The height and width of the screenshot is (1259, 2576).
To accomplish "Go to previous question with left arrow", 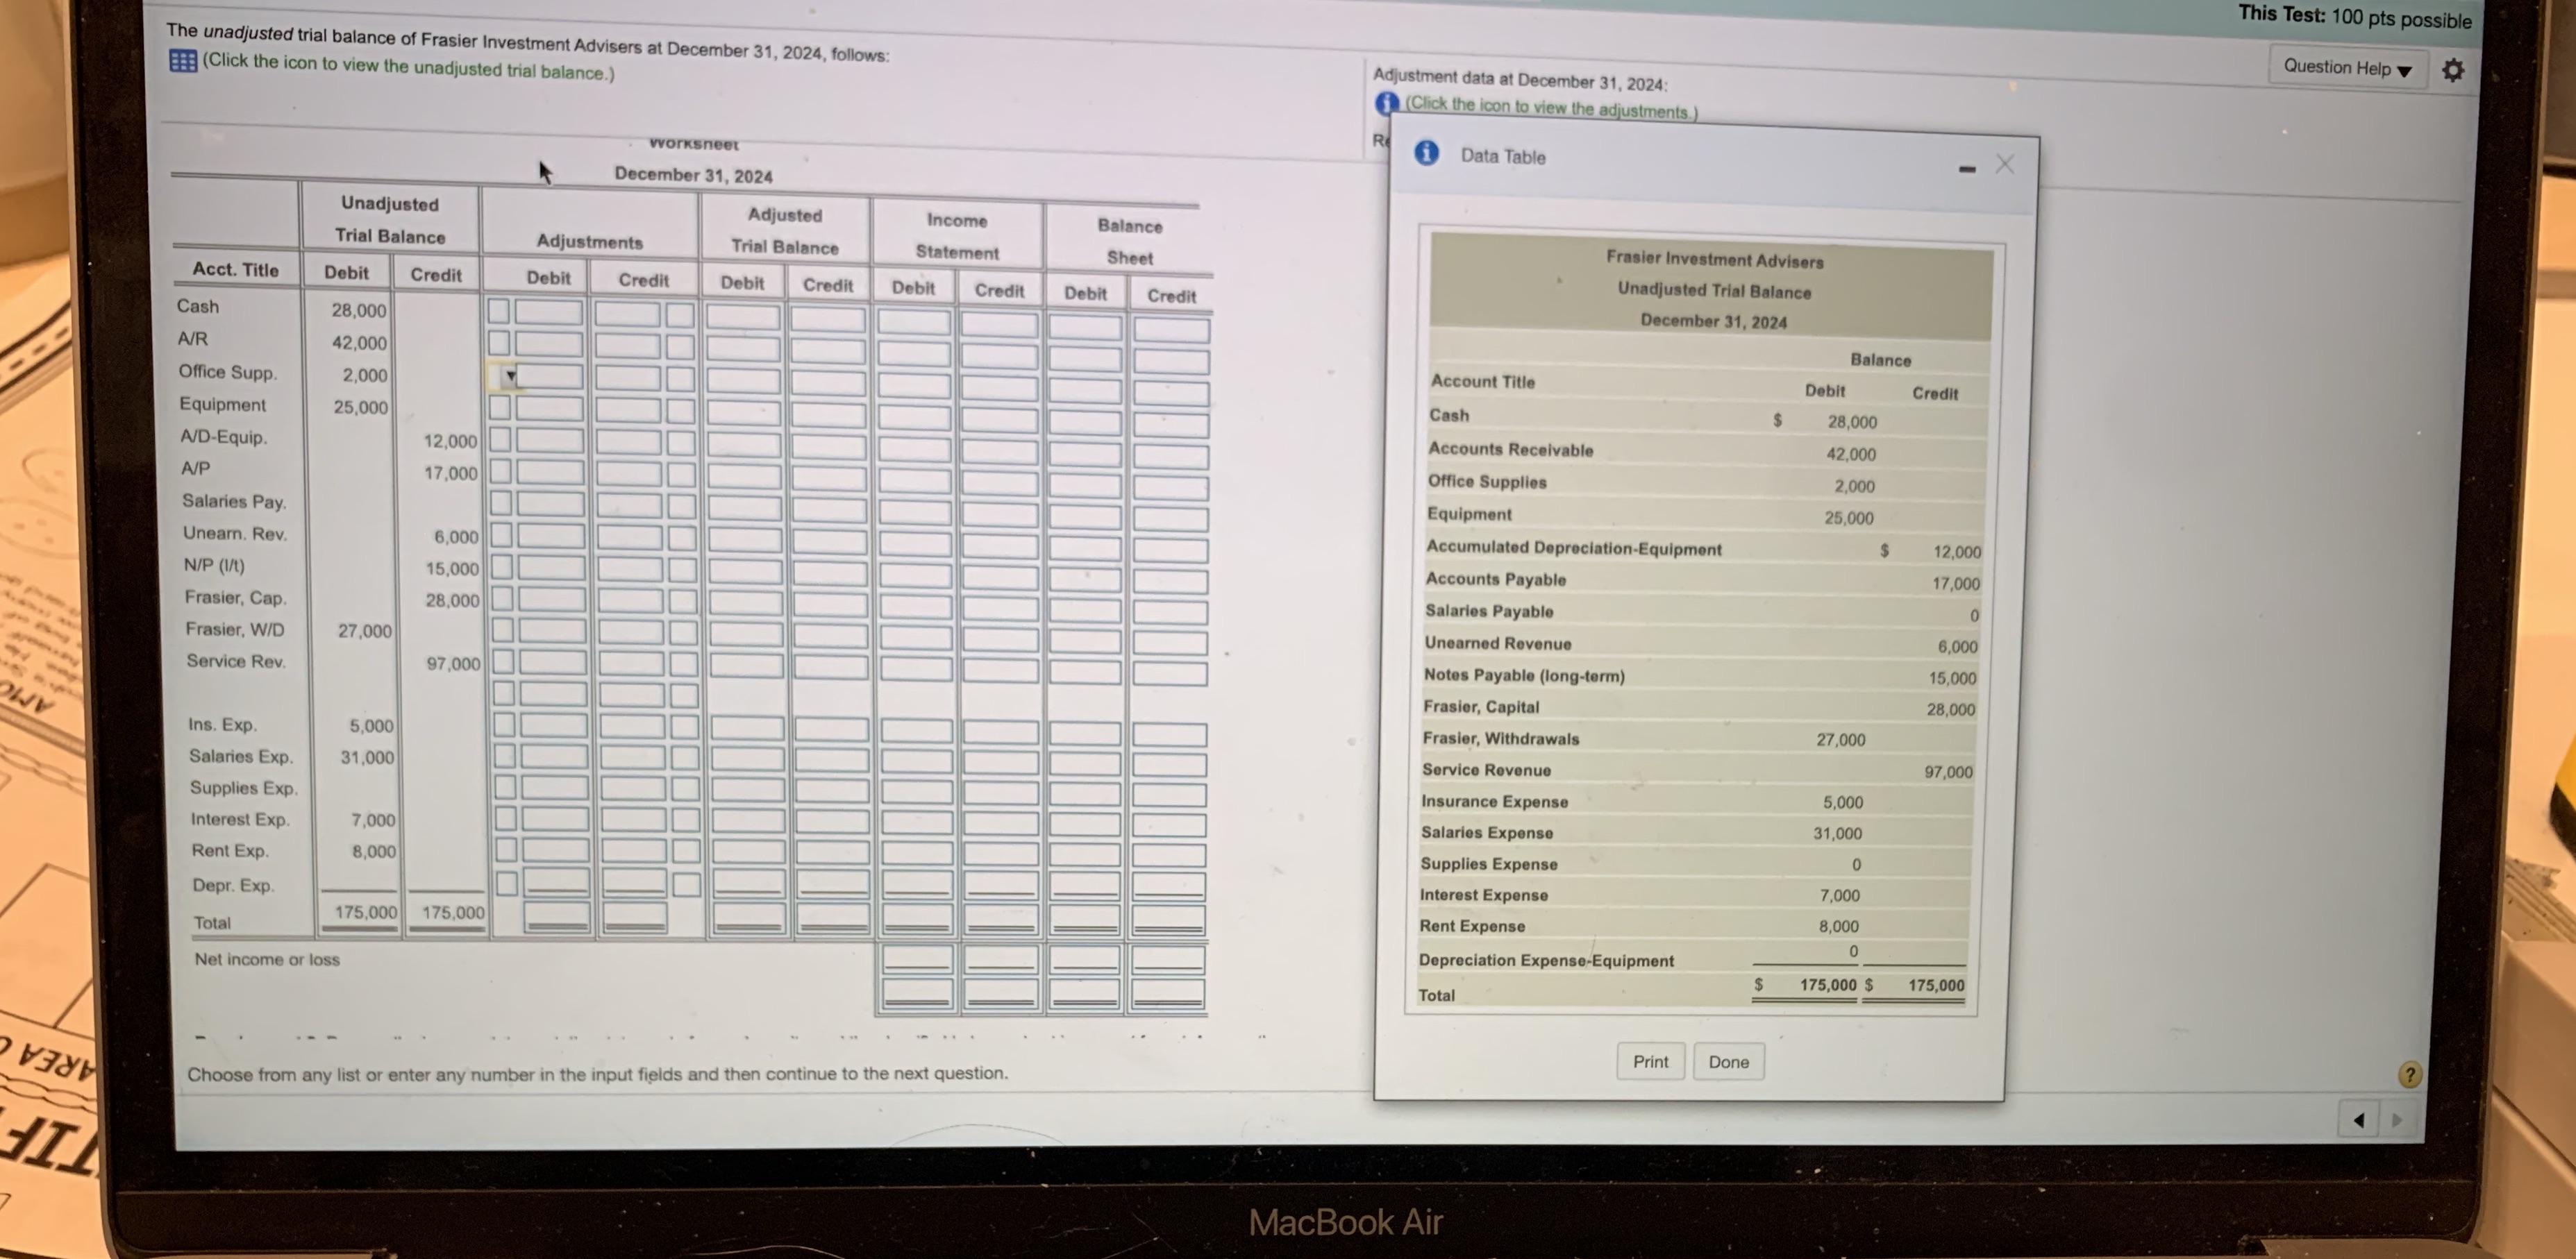I will 2359,1119.
